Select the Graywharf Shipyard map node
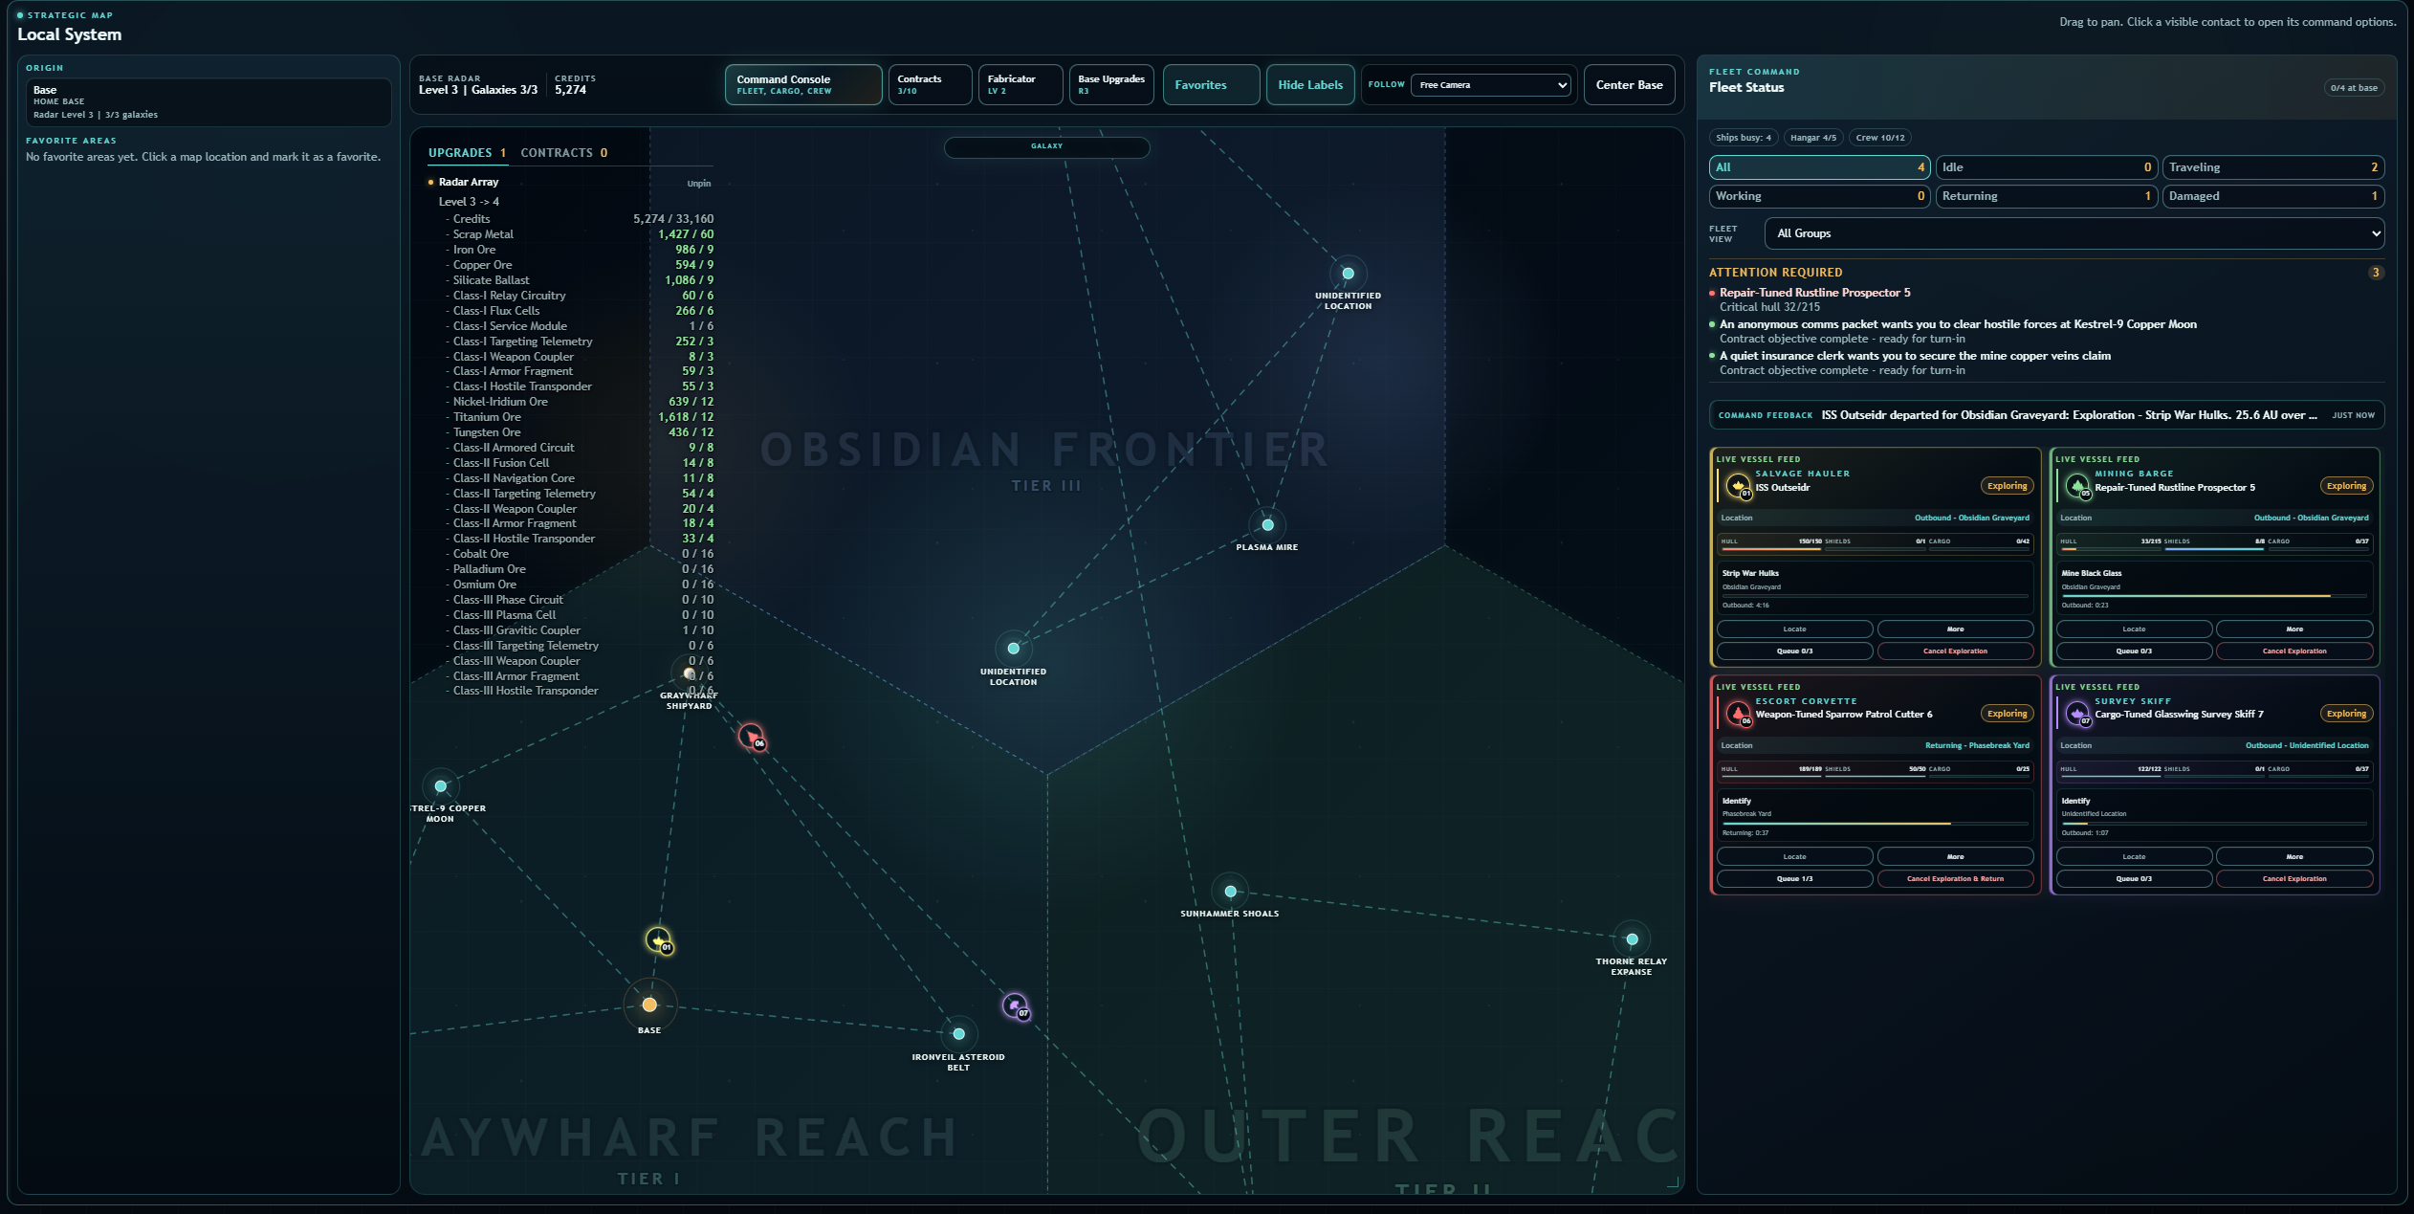Screen dimensions: 2414x1214 coord(689,673)
